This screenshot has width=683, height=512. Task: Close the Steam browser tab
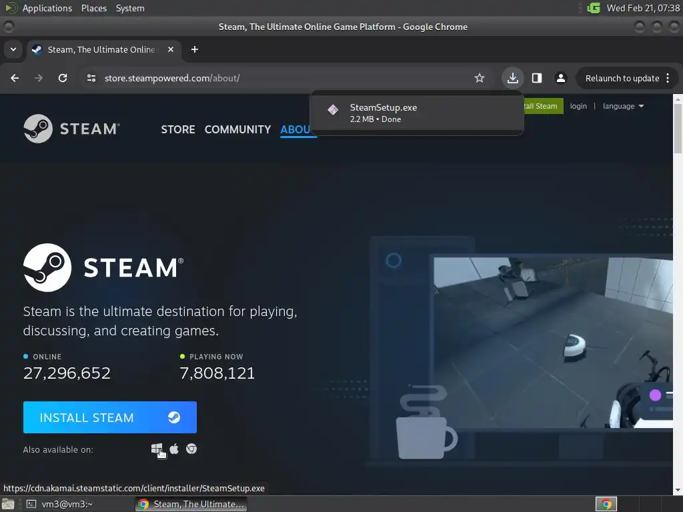[171, 49]
